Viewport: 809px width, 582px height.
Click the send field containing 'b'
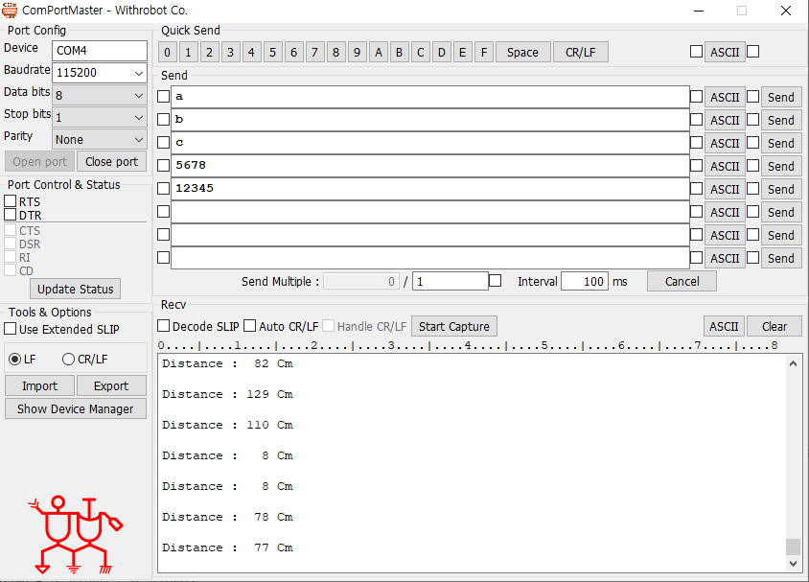(430, 120)
